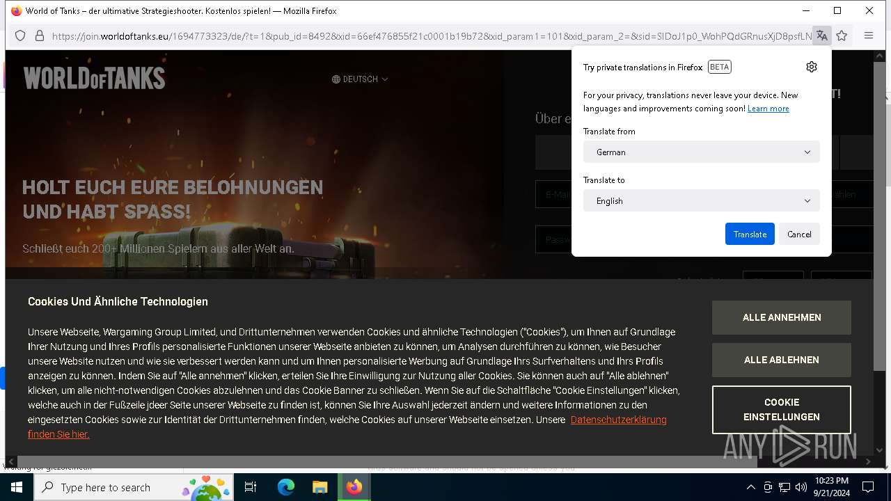The image size is (891, 501).
Task: Open File Explorer from the taskbar
Action: click(x=320, y=487)
